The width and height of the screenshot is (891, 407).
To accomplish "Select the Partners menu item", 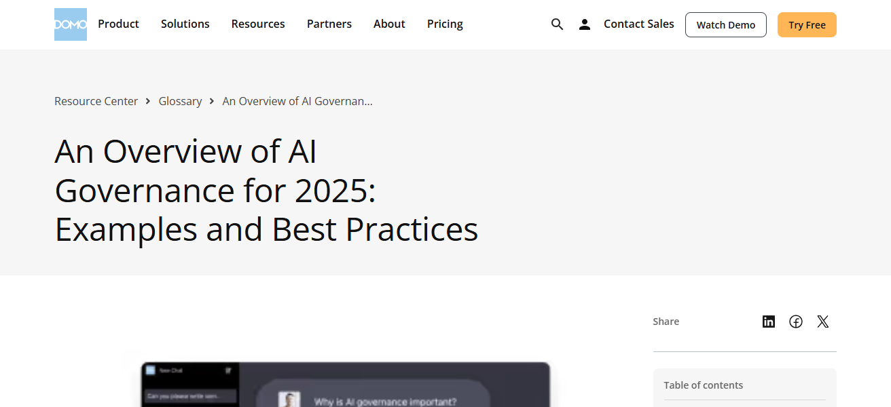I will [x=329, y=24].
